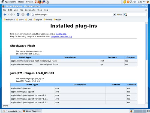The image size is (150, 113).
Task: Click the clock launcher icon beside System
Action: tap(47, 2)
